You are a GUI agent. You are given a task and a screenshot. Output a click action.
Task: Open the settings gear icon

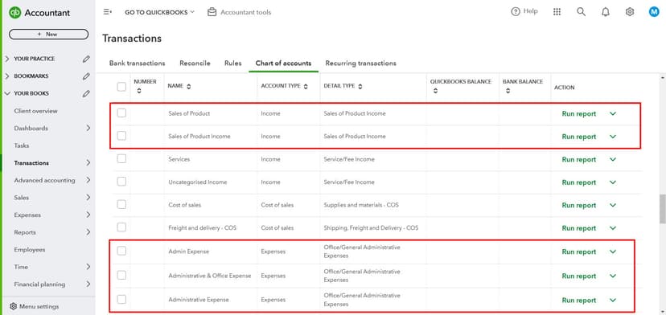630,12
